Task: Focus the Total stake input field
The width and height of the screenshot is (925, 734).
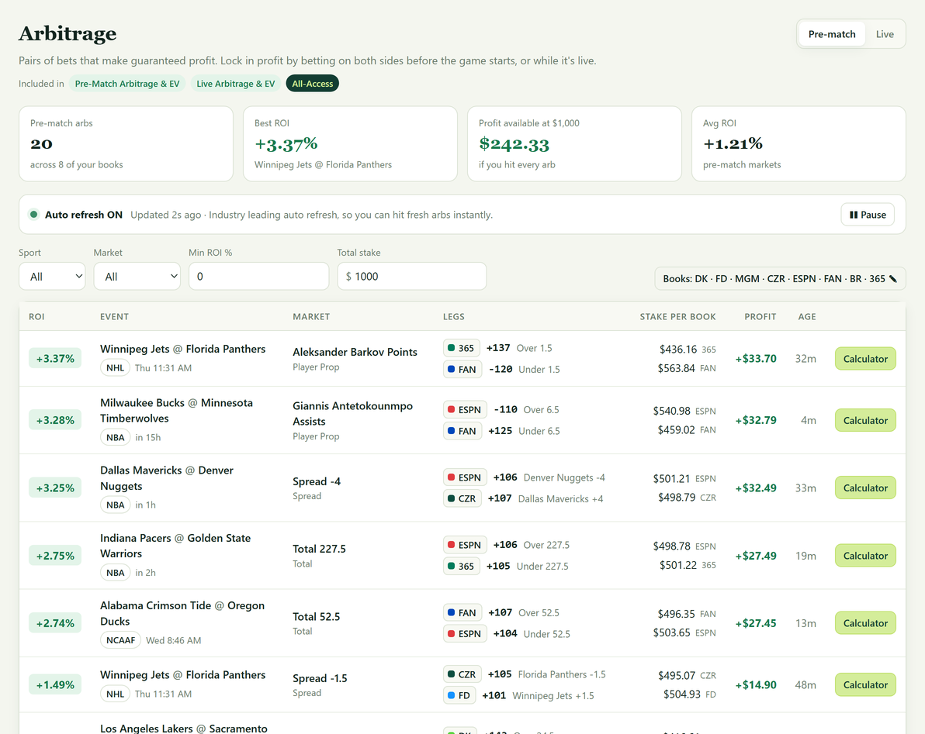Action: [412, 276]
